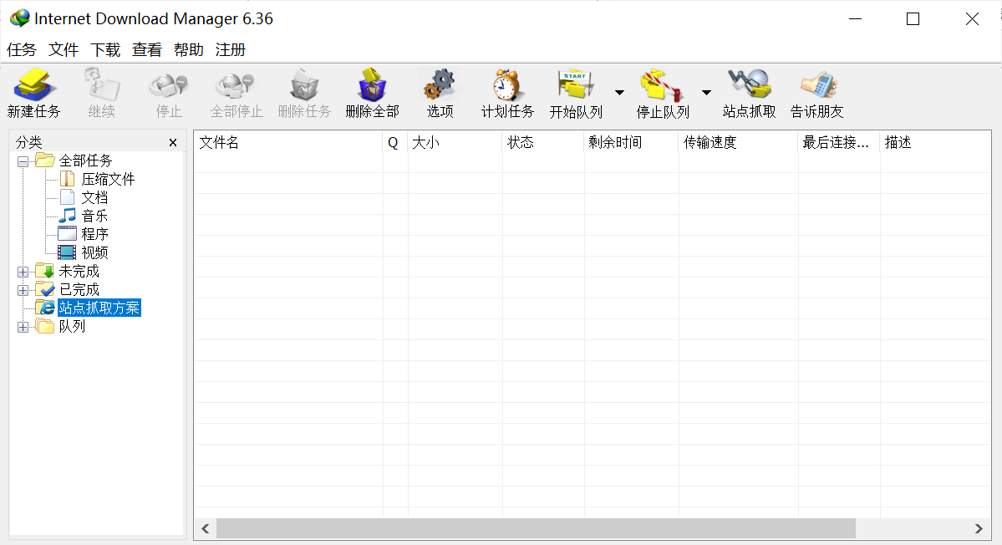Open the 注册 menu

pyautogui.click(x=231, y=50)
